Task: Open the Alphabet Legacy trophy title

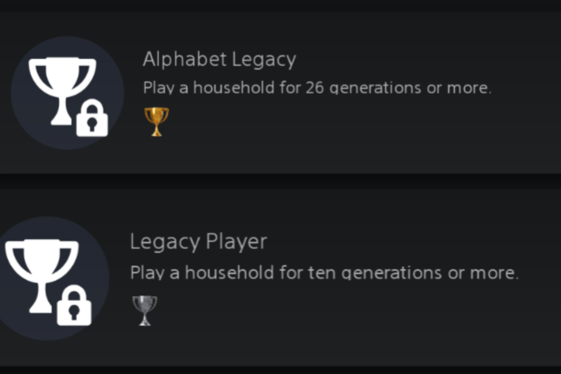Action: pyautogui.click(x=219, y=59)
